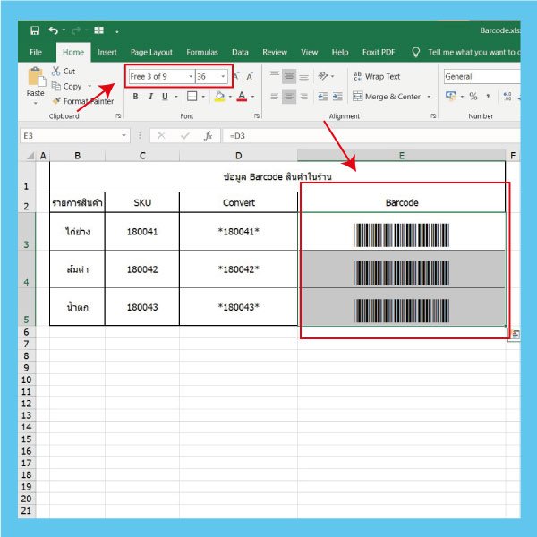Click SKU cell 180043
The image size is (537, 537).
coord(142,307)
